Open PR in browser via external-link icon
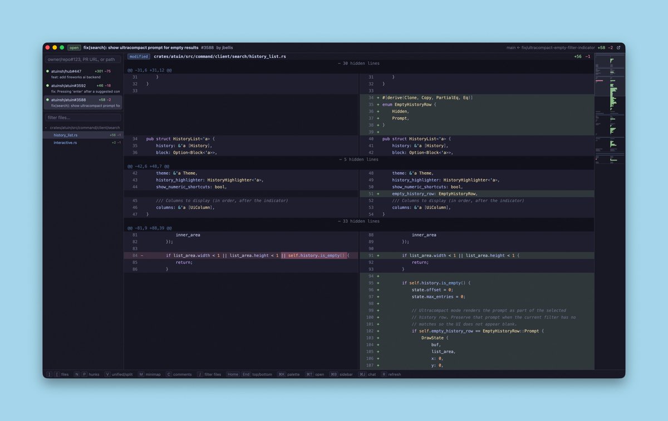This screenshot has height=421, width=668. click(618, 48)
